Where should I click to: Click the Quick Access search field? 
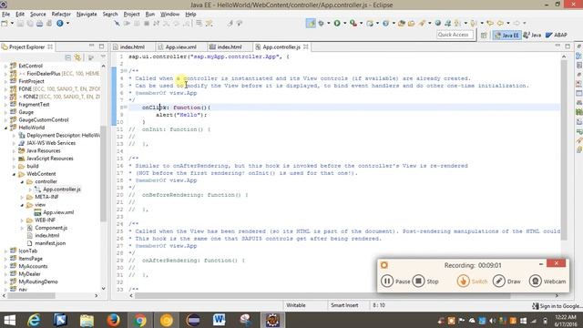[x=455, y=35]
